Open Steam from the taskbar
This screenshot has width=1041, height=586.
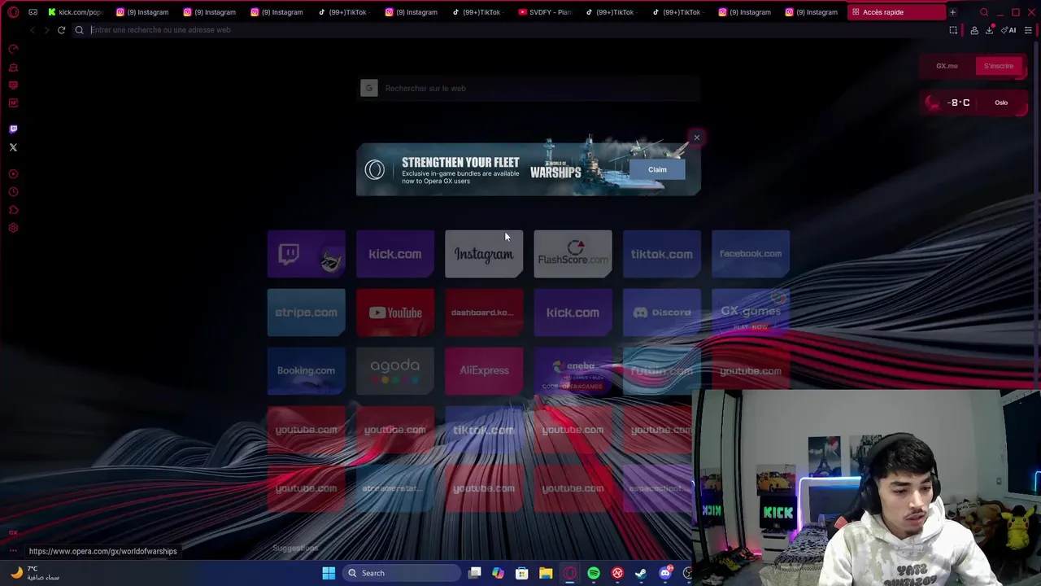click(641, 573)
